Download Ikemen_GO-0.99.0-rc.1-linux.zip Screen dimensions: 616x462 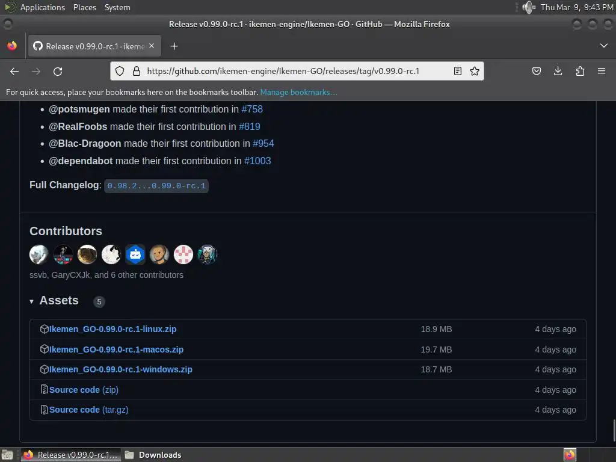point(112,329)
